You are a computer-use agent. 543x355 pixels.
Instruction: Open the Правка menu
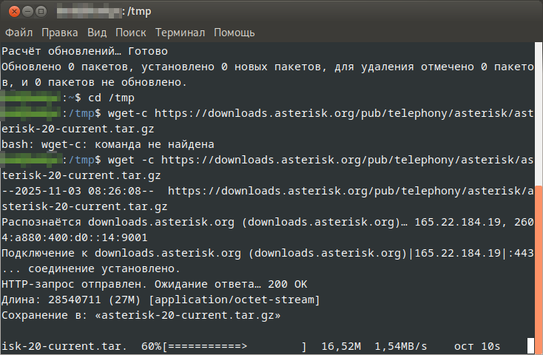point(60,33)
